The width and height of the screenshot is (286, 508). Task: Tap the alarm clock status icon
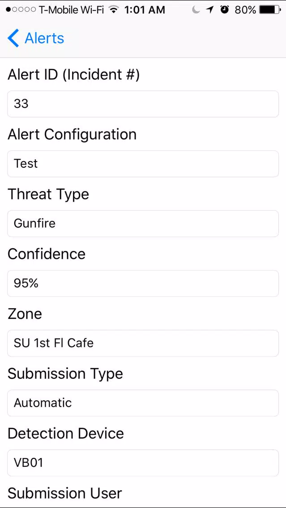click(x=224, y=10)
